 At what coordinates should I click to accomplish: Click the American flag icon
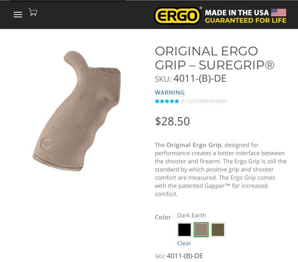click(x=279, y=13)
